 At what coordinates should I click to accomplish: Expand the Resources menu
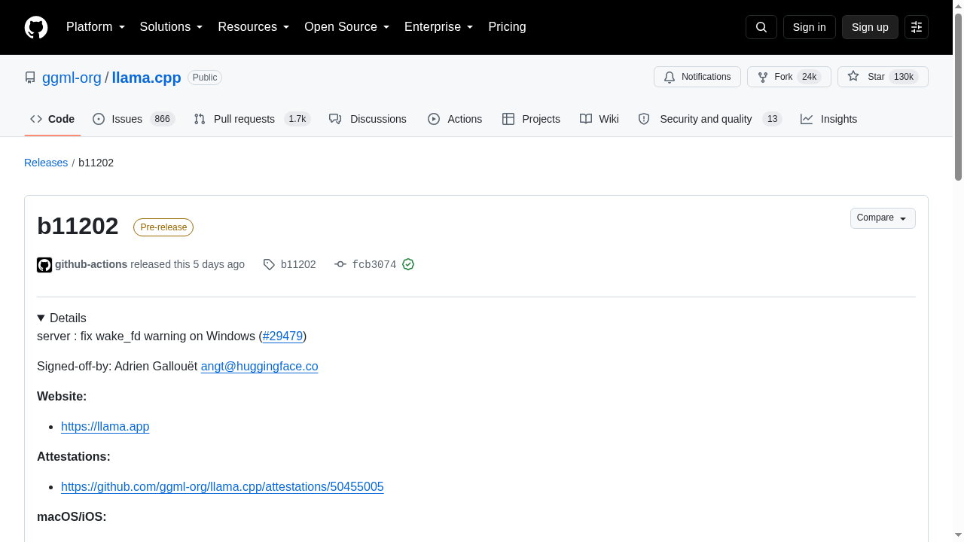click(254, 27)
